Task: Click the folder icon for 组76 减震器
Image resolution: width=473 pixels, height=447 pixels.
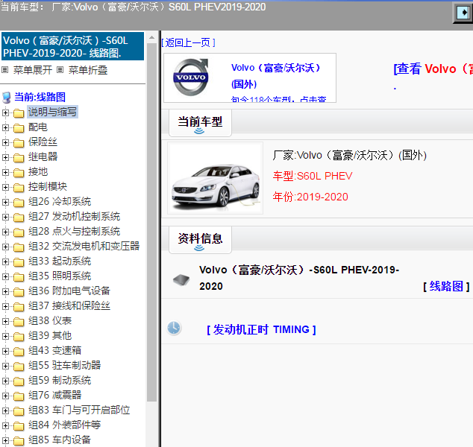Action: point(19,396)
